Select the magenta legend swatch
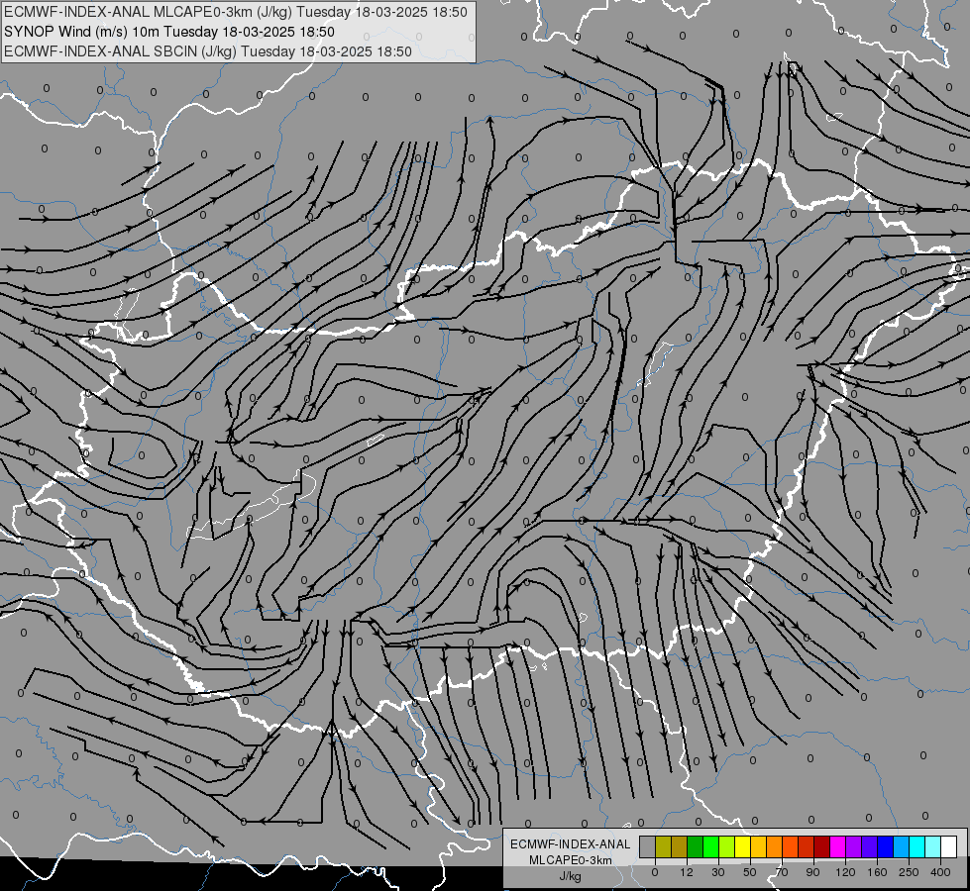 pyautogui.click(x=837, y=846)
